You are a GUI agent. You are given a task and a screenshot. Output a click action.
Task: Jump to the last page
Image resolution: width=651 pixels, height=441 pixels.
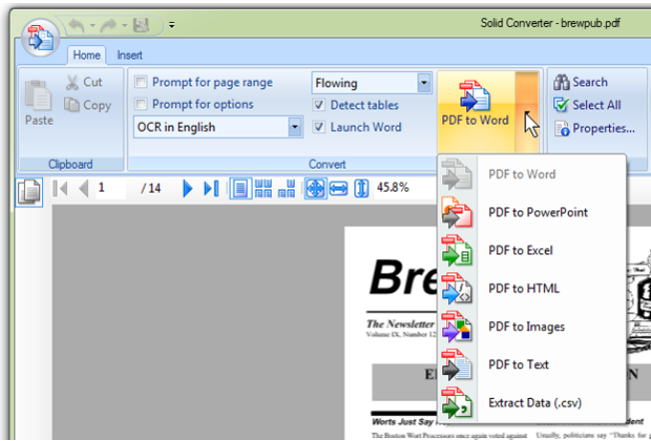211,189
